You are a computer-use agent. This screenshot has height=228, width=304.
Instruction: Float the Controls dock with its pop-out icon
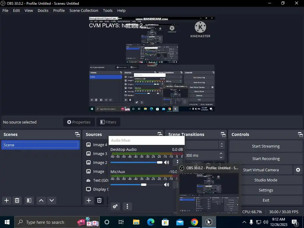(300, 134)
